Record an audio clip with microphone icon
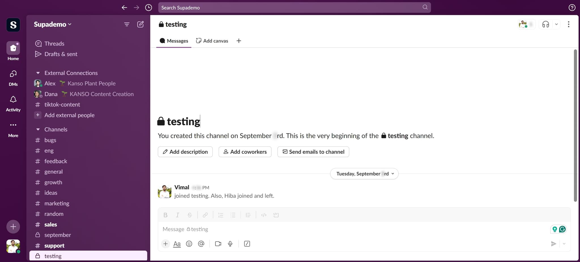Screen dimensions: 580x262 point(230,244)
